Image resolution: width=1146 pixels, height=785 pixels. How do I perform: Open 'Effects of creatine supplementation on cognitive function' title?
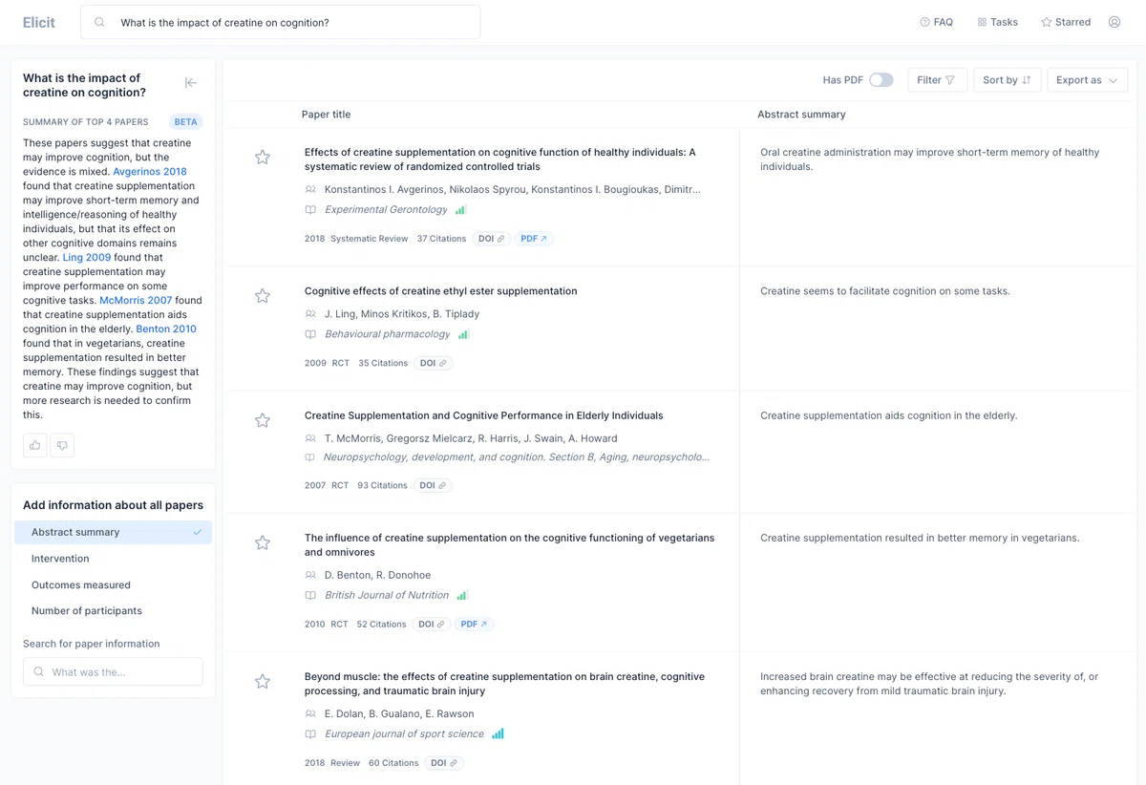click(x=500, y=159)
